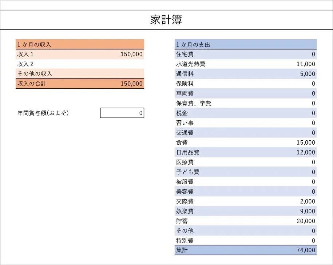Select the 保険料 value cell
Image resolution: width=333 pixels, height=265 pixels.
click(313, 84)
